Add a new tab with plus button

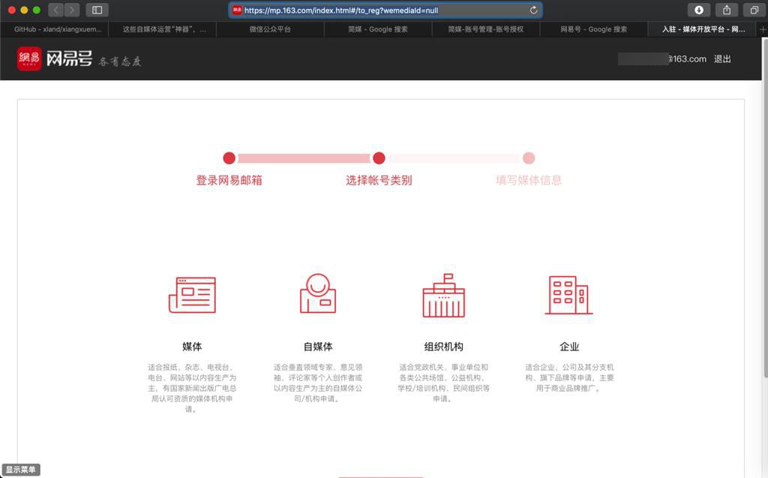coord(763,29)
